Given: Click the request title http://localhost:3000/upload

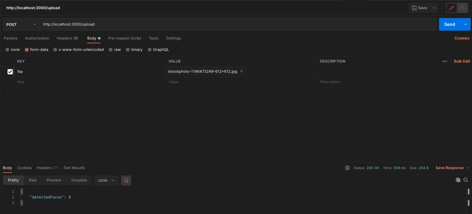Looking at the screenshot, I should pos(33,8).
